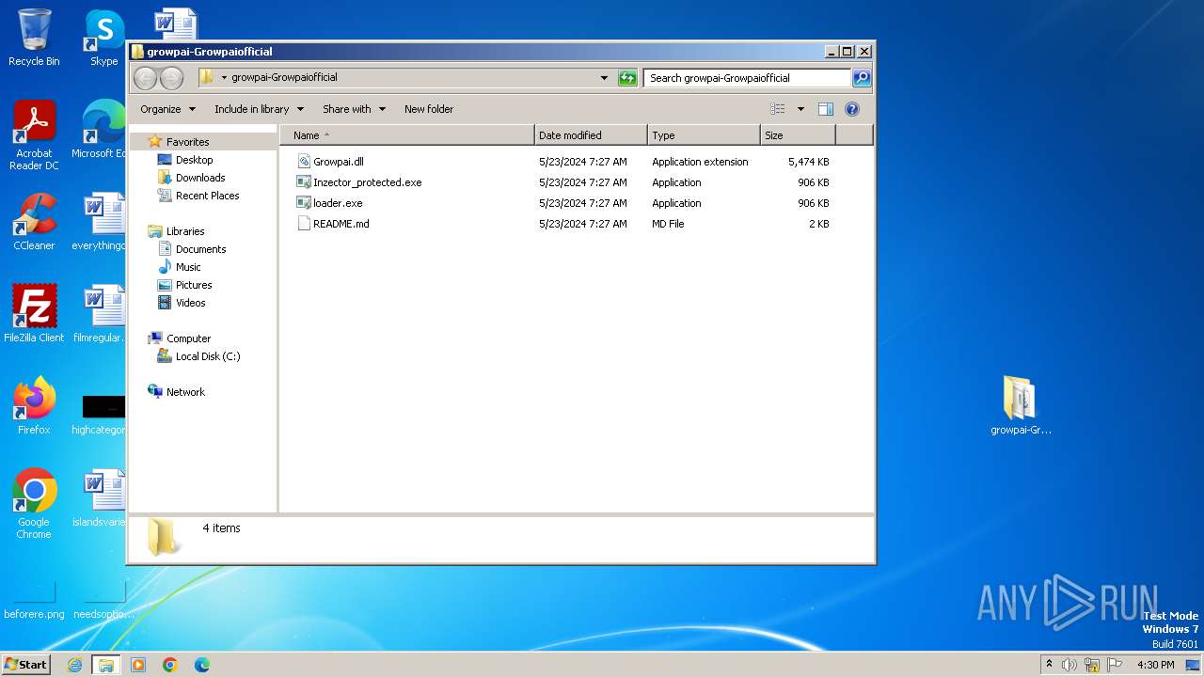Show hidden tray icons arrow
The height and width of the screenshot is (677, 1204).
[x=1049, y=665]
